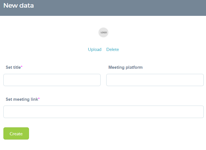
Task: Choose Upload to add a logo image
Action: tap(95, 50)
